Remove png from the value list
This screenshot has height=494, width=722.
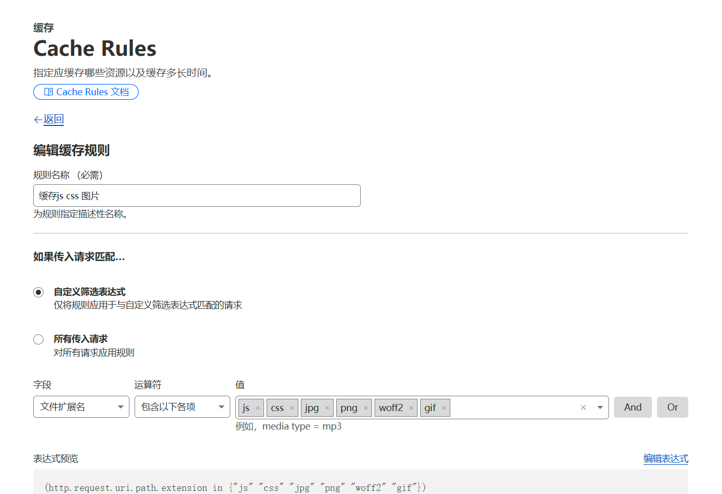(365, 408)
